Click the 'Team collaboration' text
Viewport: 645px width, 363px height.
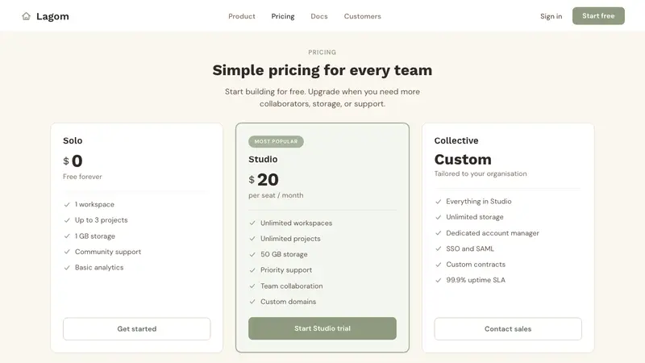point(292,286)
